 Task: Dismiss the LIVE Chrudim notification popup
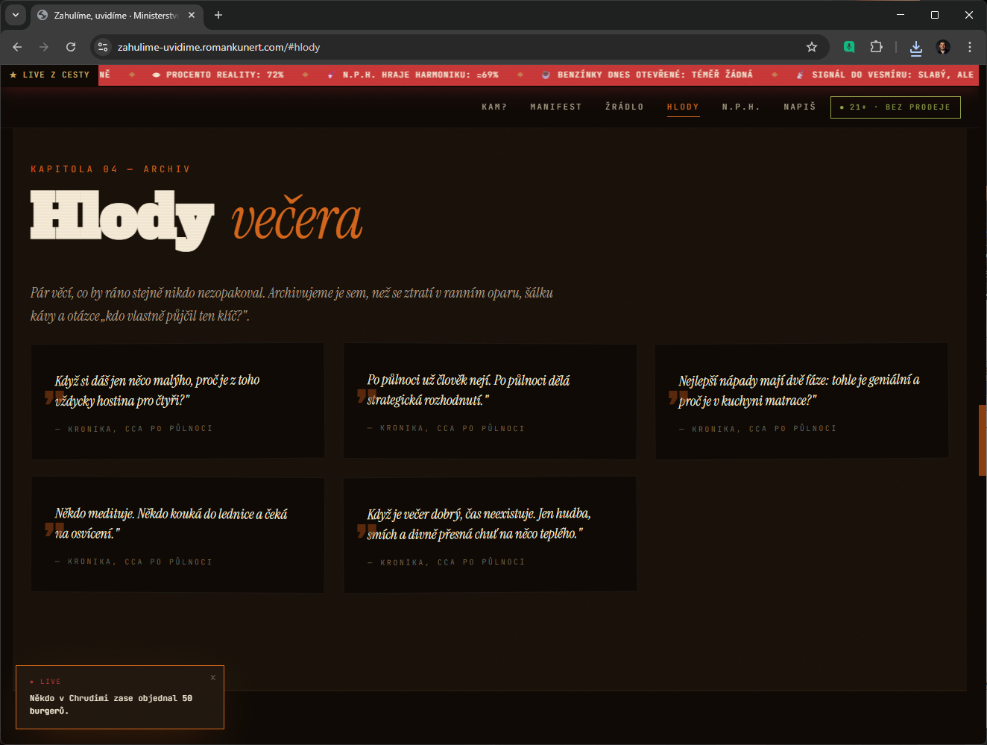point(213,677)
